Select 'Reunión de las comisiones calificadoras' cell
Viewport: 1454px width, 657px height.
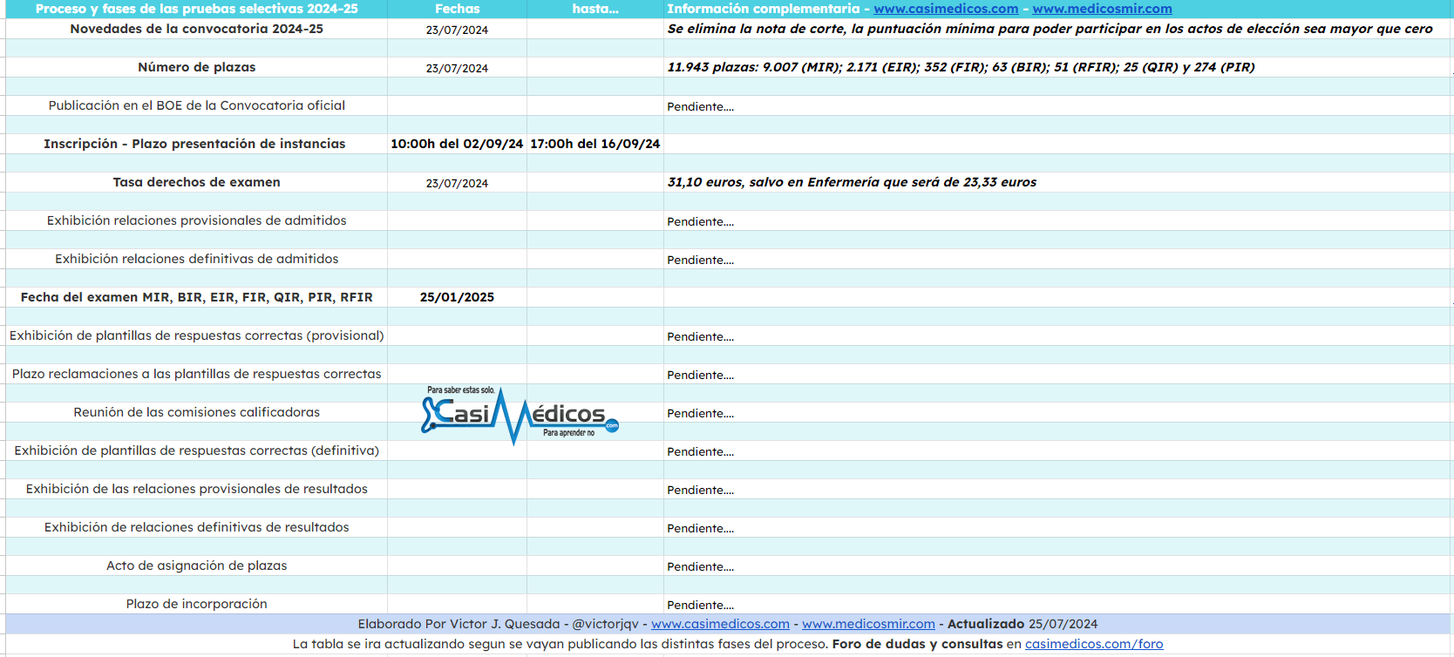[x=197, y=412]
